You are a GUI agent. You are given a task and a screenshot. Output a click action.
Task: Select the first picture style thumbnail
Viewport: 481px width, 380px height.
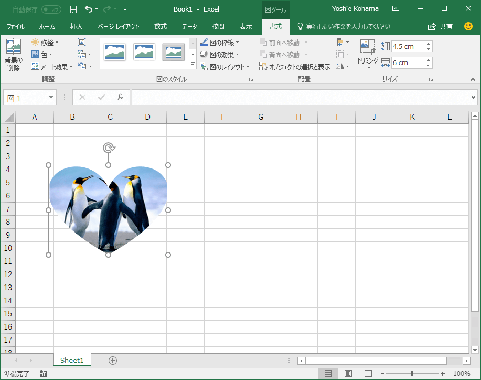(x=115, y=51)
